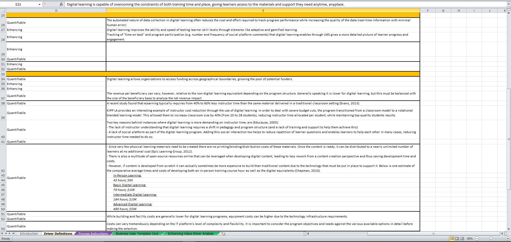Switch to Page Break Preview
This screenshot has height=242, width=511.
pos(462,239)
